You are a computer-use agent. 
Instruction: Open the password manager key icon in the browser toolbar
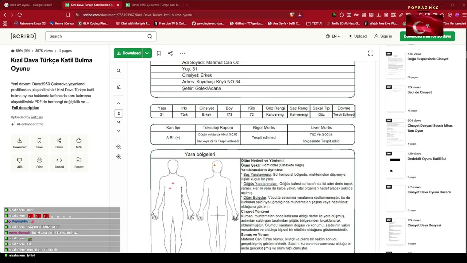click(x=356, y=15)
